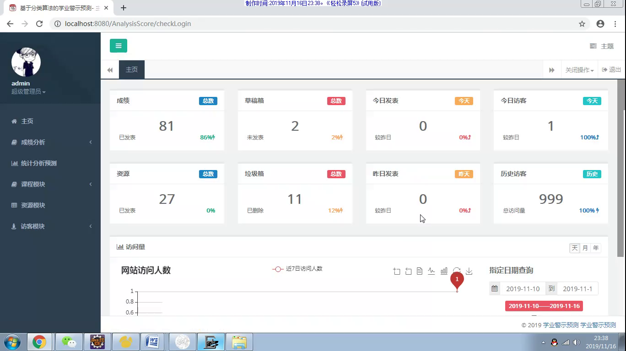Click the table icon beside 资源模块
This screenshot has width=626, height=351.
click(x=14, y=205)
